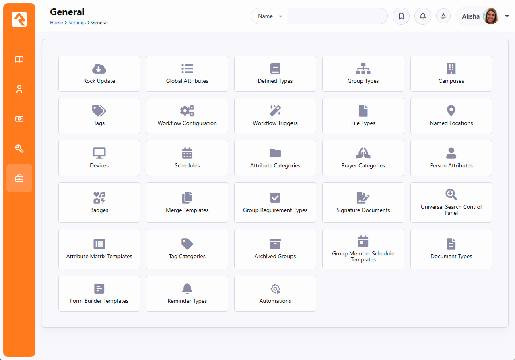This screenshot has width=515, height=360.
Task: Toggle the light/dark theme icon
Action: [x=443, y=16]
